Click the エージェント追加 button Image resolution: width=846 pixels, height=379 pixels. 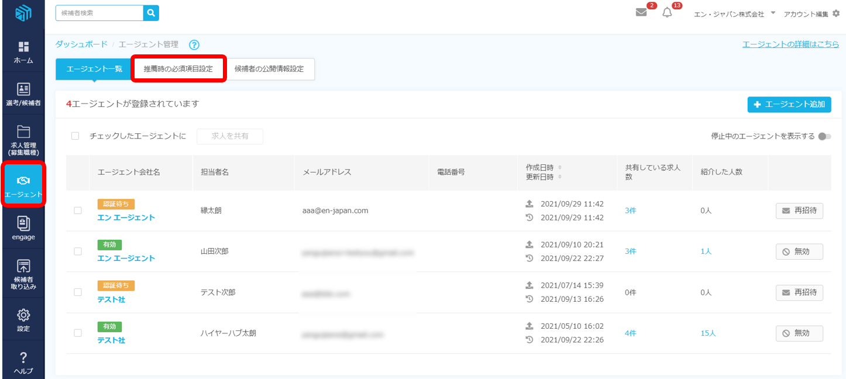click(x=789, y=104)
